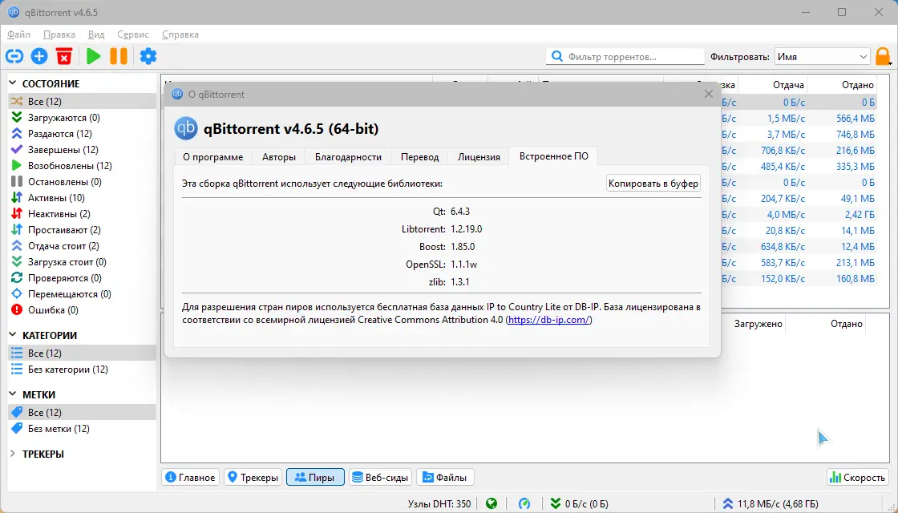Viewport: 898px width, 513px height.
Task: Select the Загрузка стоит (0) filter
Action: click(67, 261)
